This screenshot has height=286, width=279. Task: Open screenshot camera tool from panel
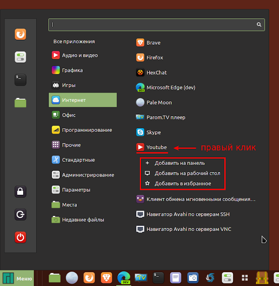pyautogui.click(x=193, y=278)
